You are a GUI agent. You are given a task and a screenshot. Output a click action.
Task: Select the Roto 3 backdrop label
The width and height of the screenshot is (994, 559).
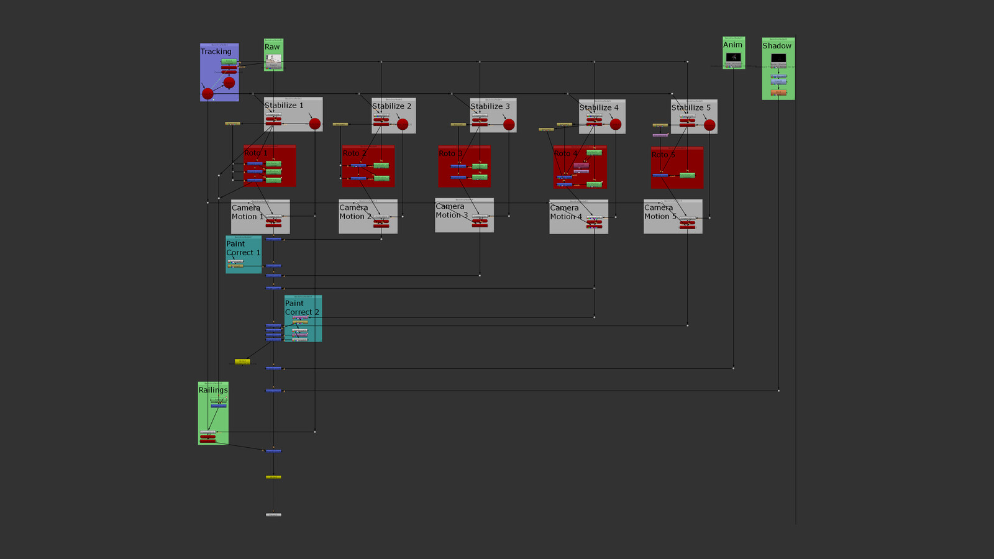[x=450, y=153]
